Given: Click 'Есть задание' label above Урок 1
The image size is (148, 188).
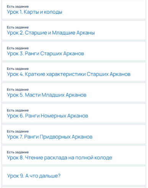Looking at the screenshot, I should [x=18, y=7].
